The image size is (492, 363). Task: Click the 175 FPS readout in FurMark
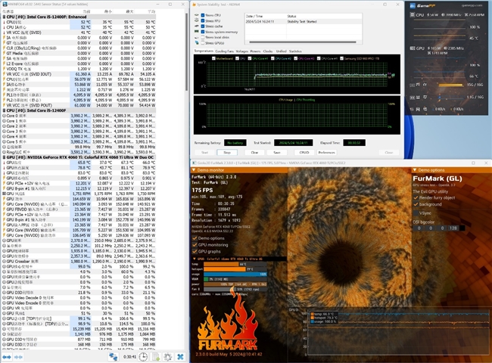click(x=202, y=191)
